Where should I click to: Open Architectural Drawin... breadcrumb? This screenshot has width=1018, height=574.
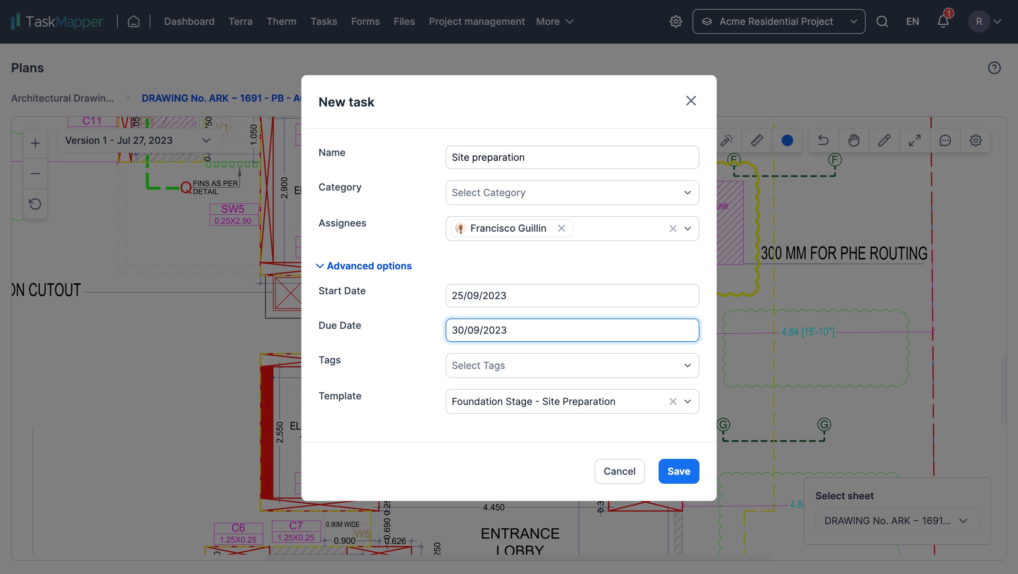(62, 98)
